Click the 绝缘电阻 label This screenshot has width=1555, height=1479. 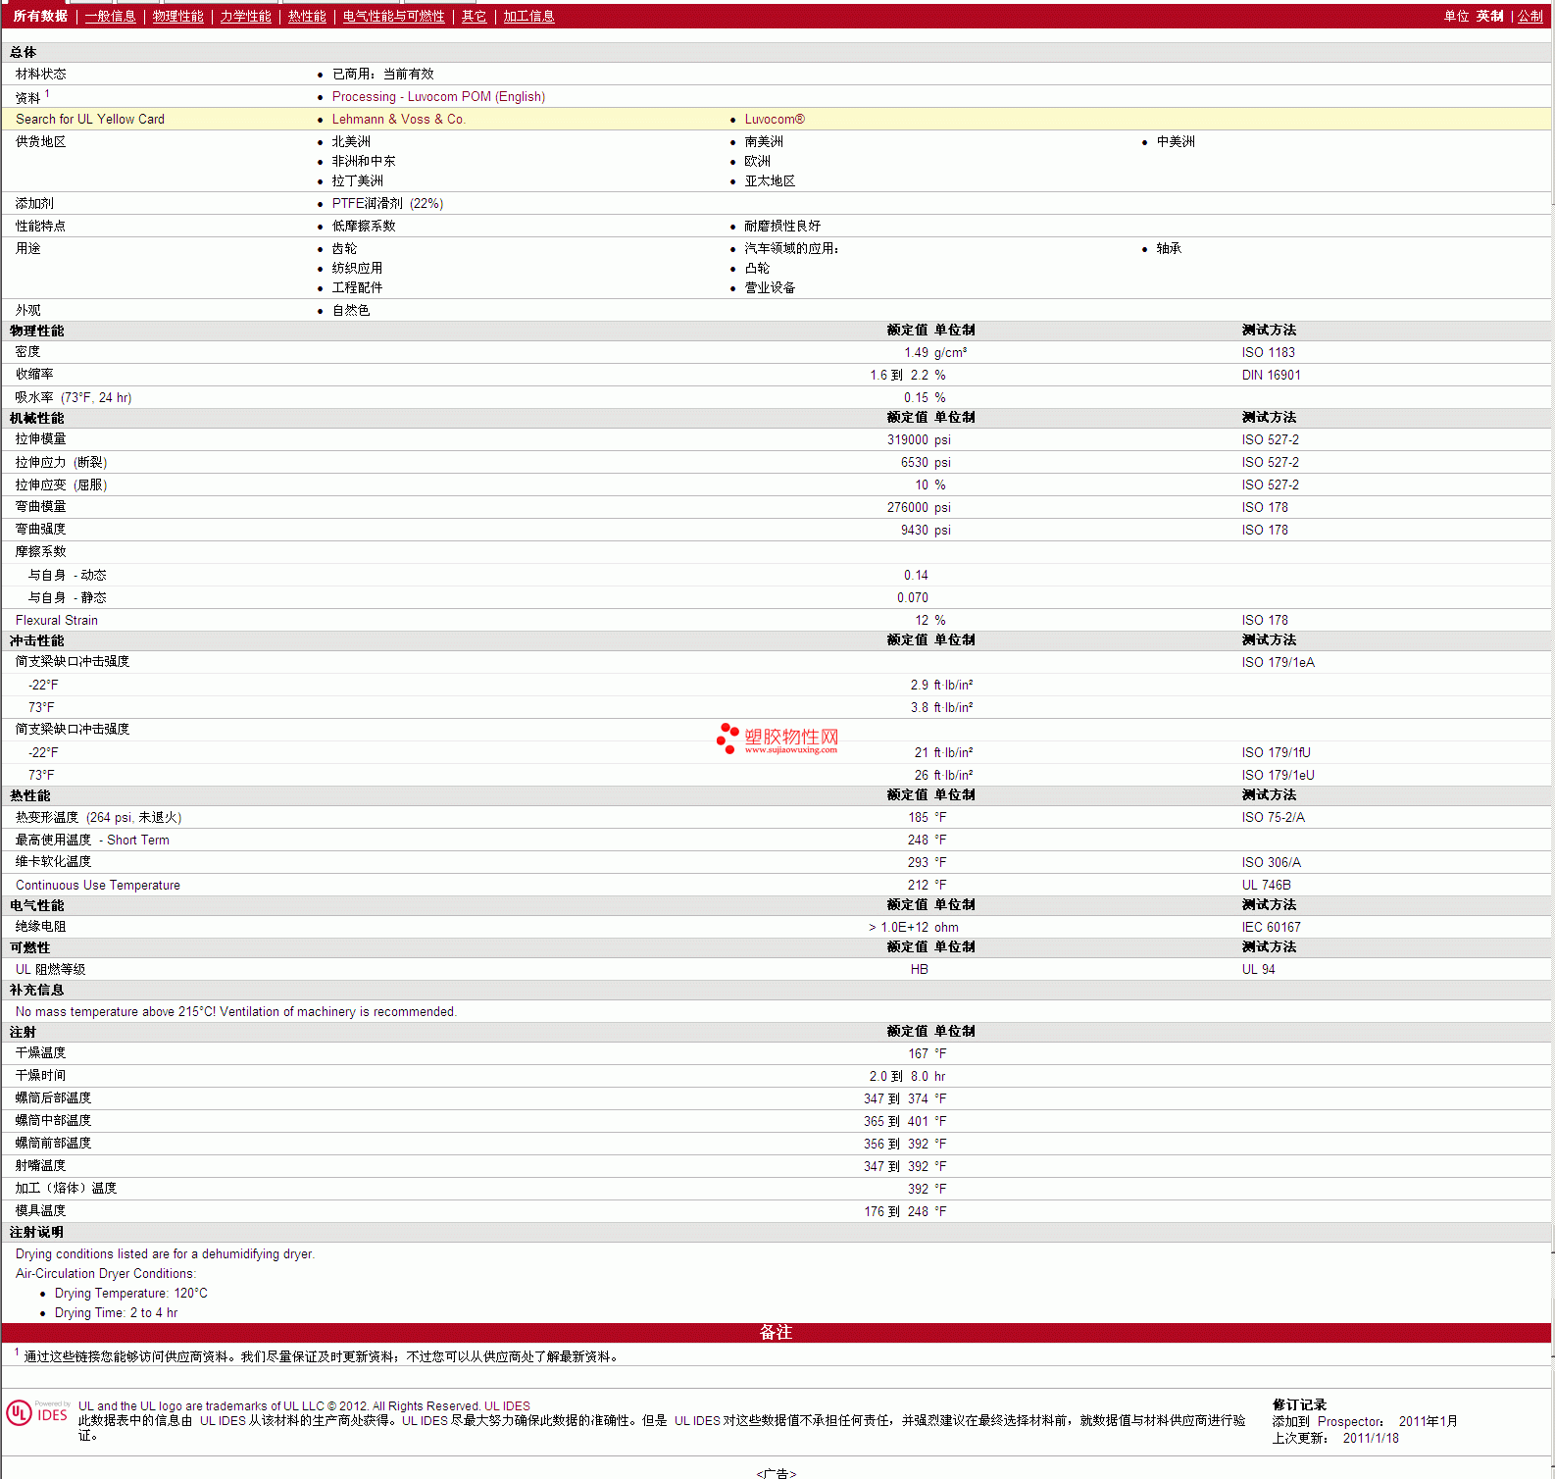tap(40, 926)
